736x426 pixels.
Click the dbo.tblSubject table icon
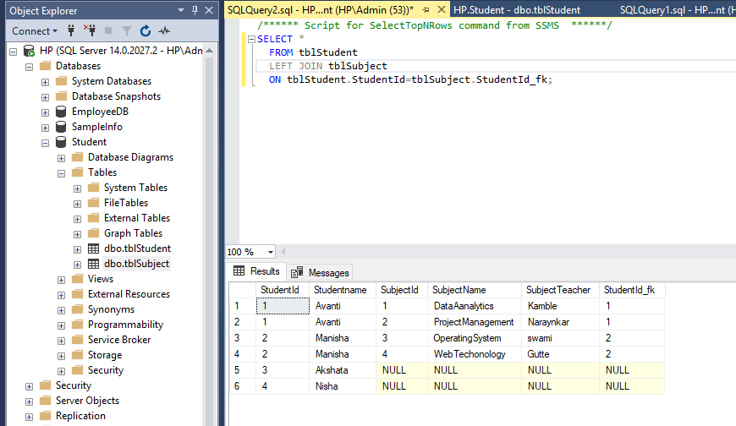(x=93, y=264)
